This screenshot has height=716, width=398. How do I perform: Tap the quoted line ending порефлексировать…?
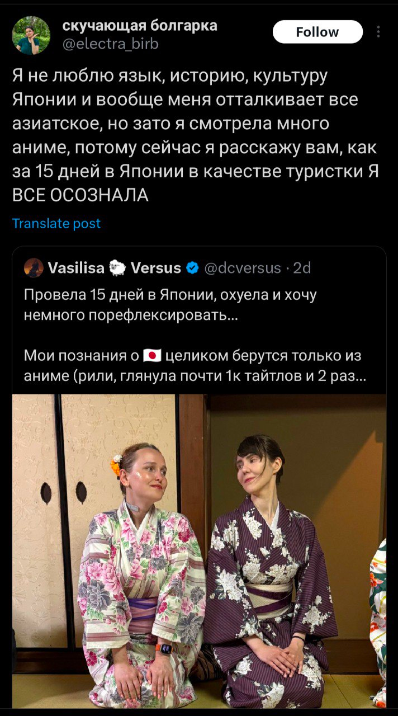tap(131, 315)
